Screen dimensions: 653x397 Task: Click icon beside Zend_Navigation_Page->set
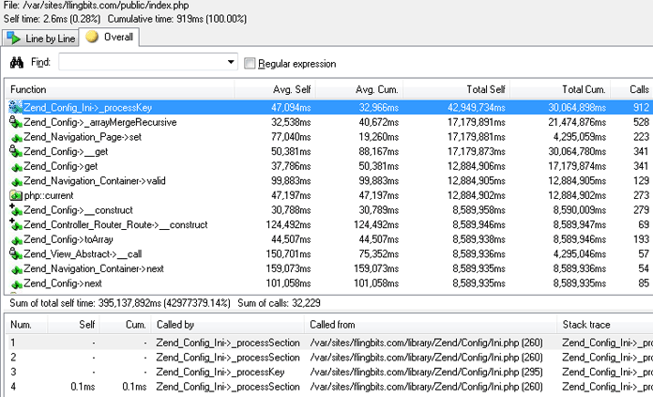pos(17,137)
